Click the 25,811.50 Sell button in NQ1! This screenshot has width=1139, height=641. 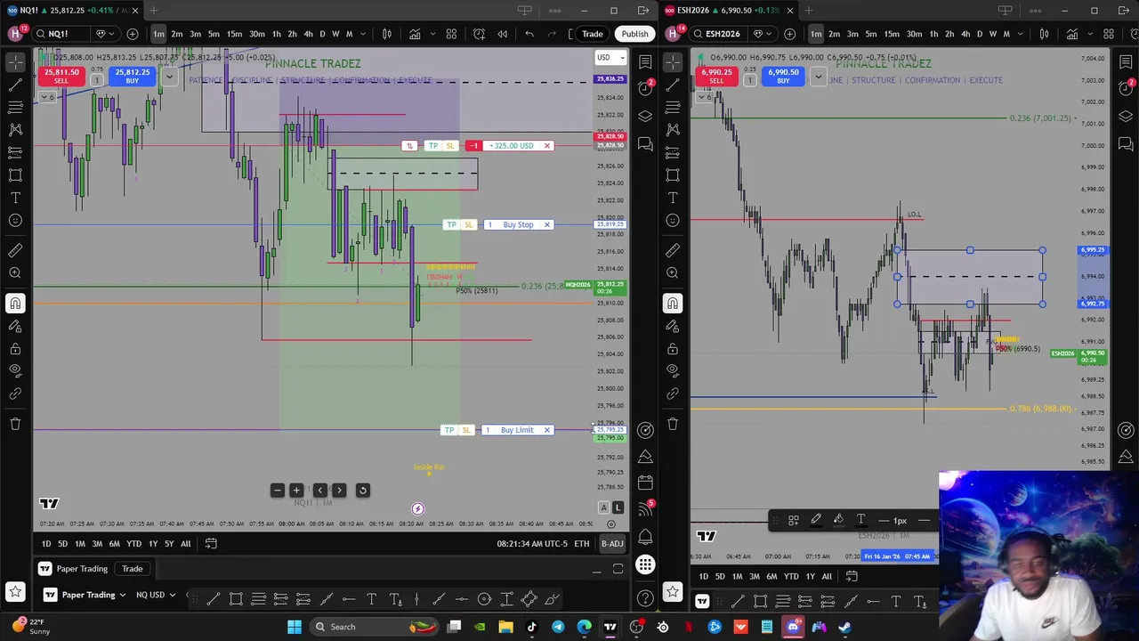(61, 77)
